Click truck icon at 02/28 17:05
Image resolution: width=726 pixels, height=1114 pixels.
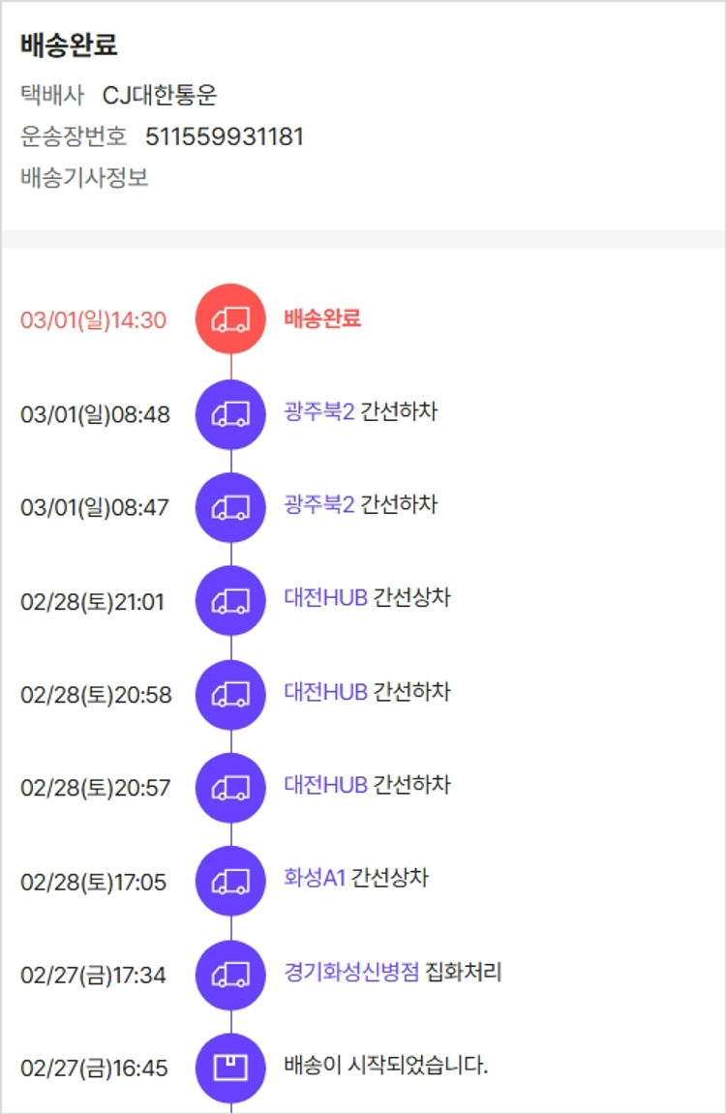(x=230, y=882)
